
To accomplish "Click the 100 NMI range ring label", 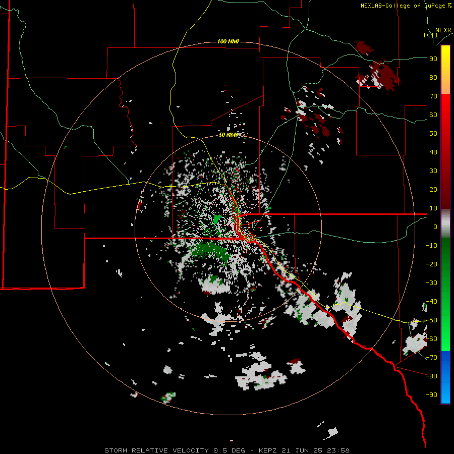I will [x=228, y=42].
